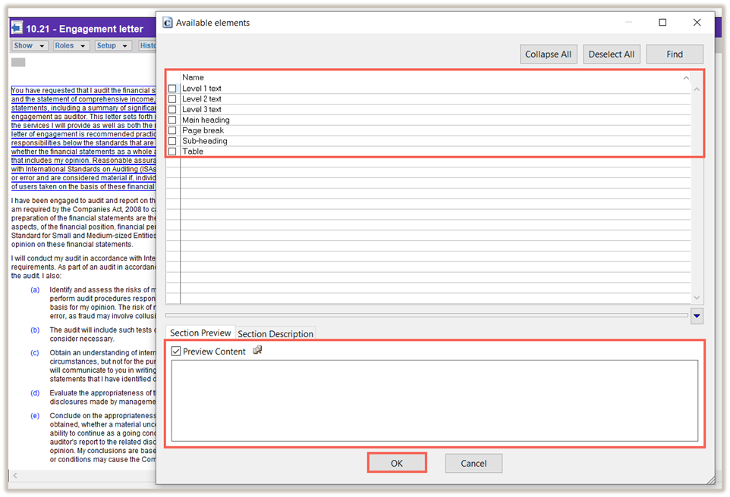Switch to the Section Preview tab
Viewport: 730px width, 497px height.
[200, 333]
